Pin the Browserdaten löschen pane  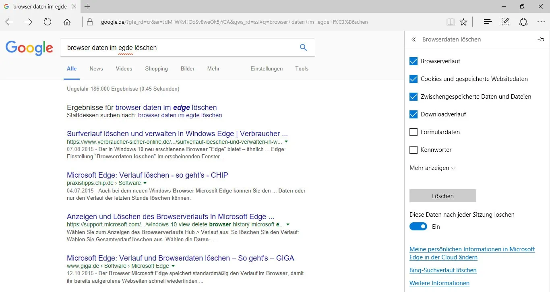(541, 39)
